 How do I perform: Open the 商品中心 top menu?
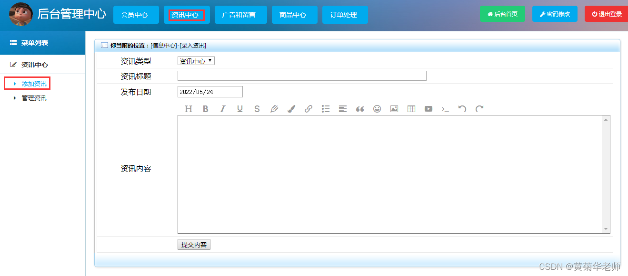point(294,15)
